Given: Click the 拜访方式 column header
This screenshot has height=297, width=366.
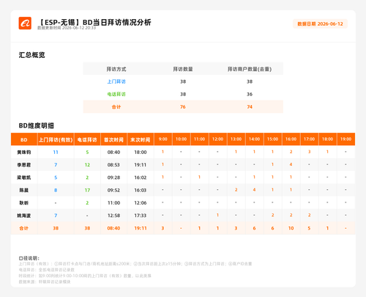Looking at the screenshot, I should [116, 69].
